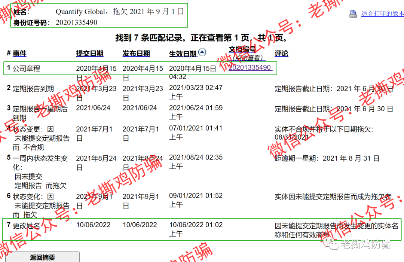Click the 定期报告截止日期 comment in row 2

(x=334, y=89)
